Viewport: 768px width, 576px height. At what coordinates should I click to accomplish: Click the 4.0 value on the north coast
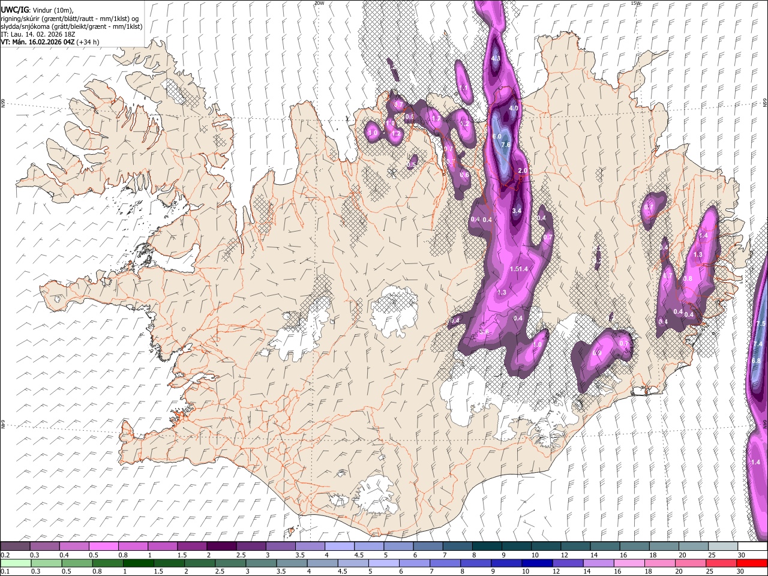pos(514,108)
